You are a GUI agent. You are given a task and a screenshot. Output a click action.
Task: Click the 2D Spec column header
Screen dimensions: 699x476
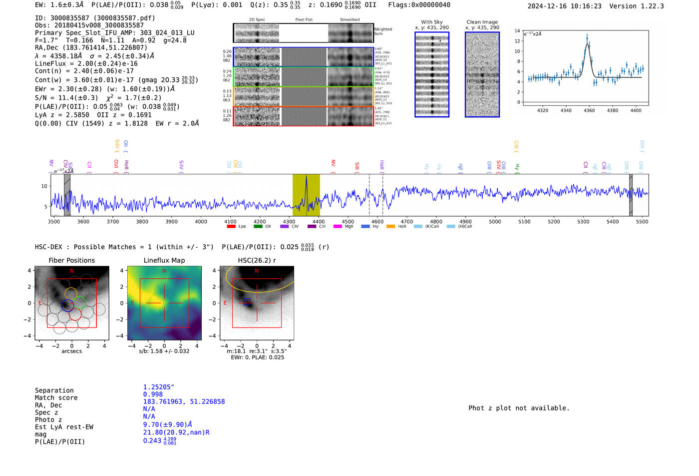[x=257, y=20]
